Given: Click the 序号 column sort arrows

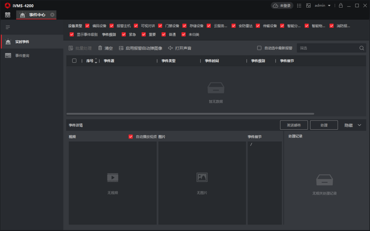Looking at the screenshot, I should (x=96, y=61).
